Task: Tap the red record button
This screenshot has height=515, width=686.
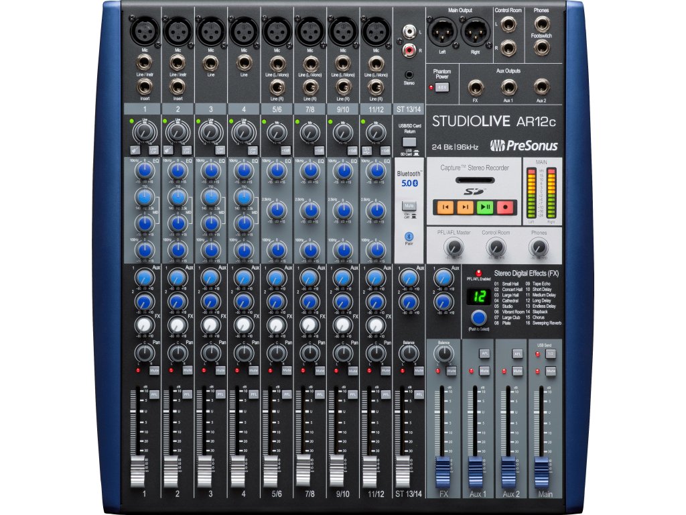Action: pos(505,207)
